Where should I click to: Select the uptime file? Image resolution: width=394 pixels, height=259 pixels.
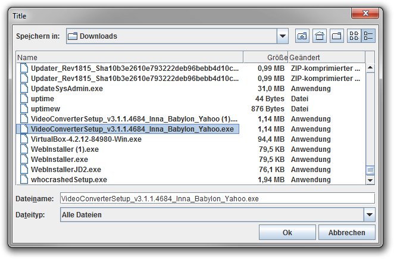click(x=42, y=99)
